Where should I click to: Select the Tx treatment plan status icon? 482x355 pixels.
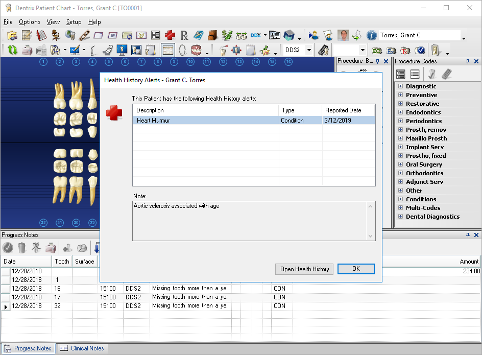coord(405,51)
